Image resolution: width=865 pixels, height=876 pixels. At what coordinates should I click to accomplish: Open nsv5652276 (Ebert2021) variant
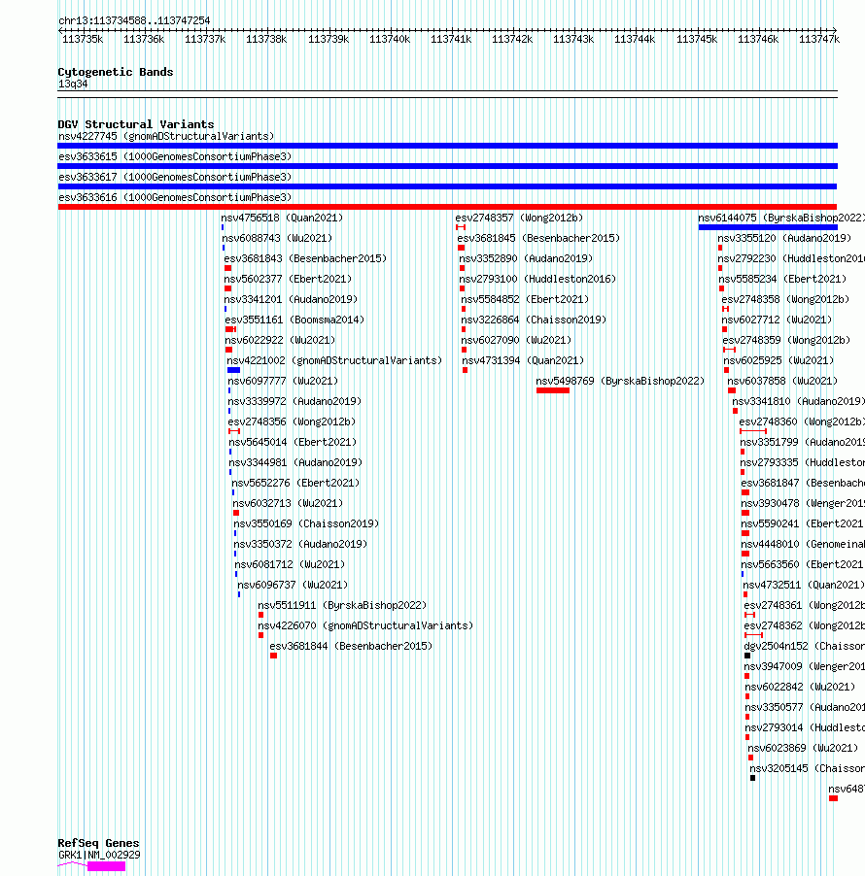coord(295,483)
